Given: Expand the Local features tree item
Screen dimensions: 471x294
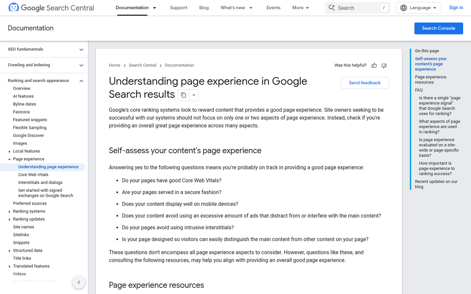Looking at the screenshot, I should [9, 151].
